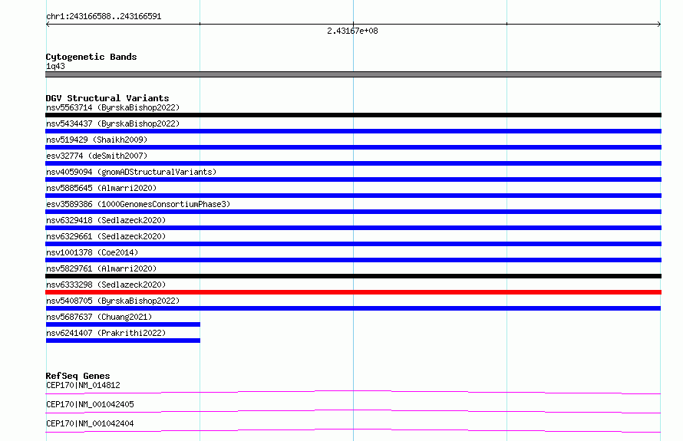Viewport: 683px width, 441px height.
Task: Click the 1q43 band label
Action: tap(55, 66)
